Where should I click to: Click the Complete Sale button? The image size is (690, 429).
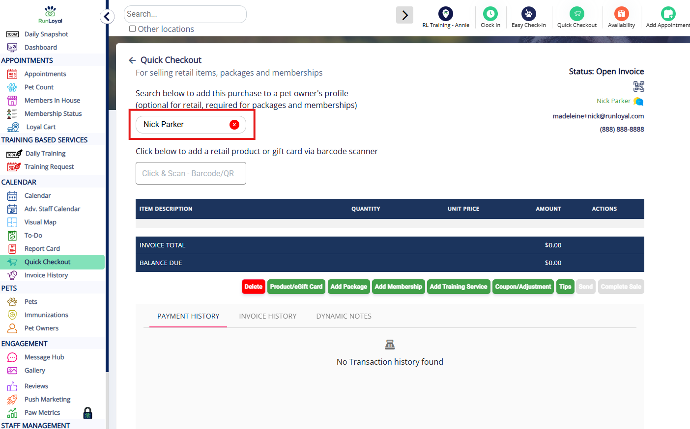(621, 287)
